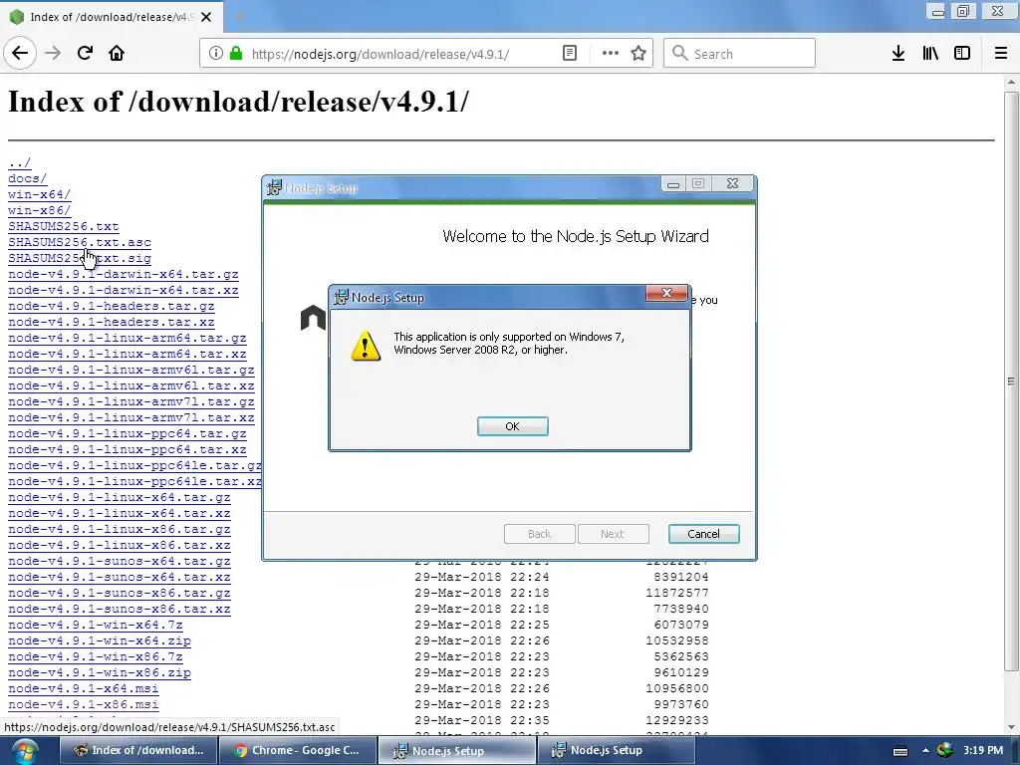Click the 3:19 PM taskbar clock
Viewport: 1020px width, 765px height.
[983, 751]
